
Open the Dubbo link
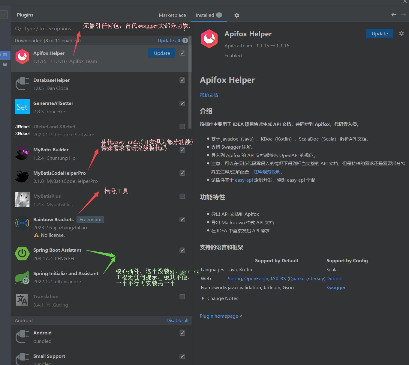click(x=334, y=279)
